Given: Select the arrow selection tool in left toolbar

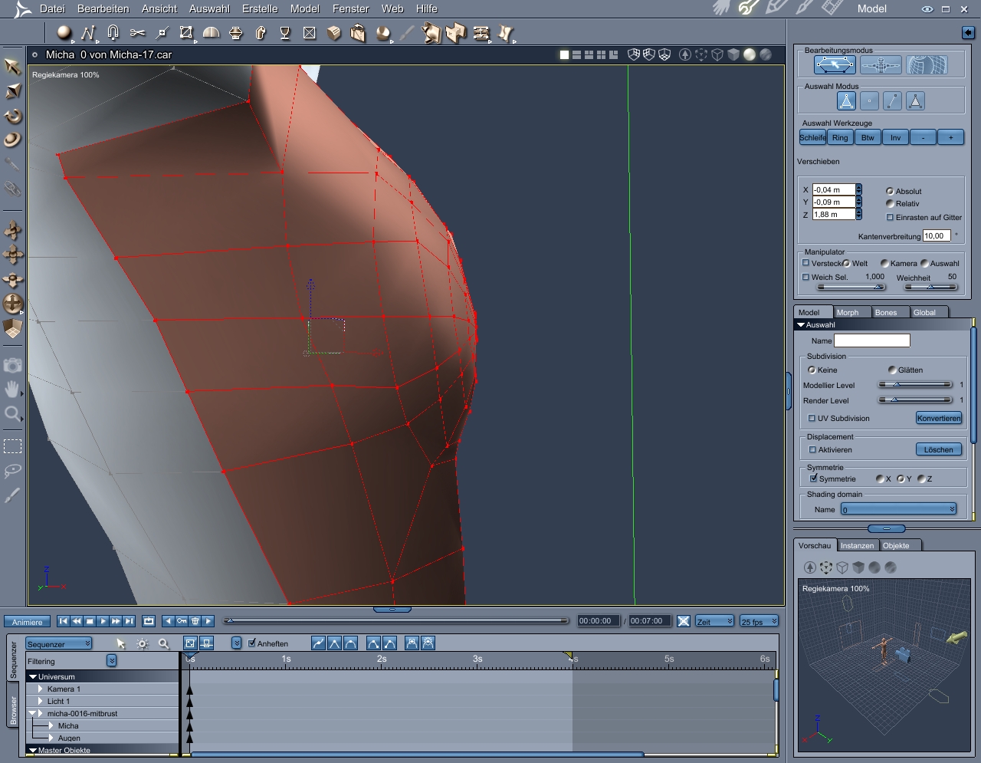Looking at the screenshot, I should click(12, 67).
